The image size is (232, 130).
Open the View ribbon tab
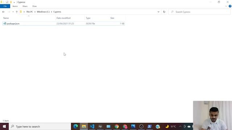click(x=34, y=6)
